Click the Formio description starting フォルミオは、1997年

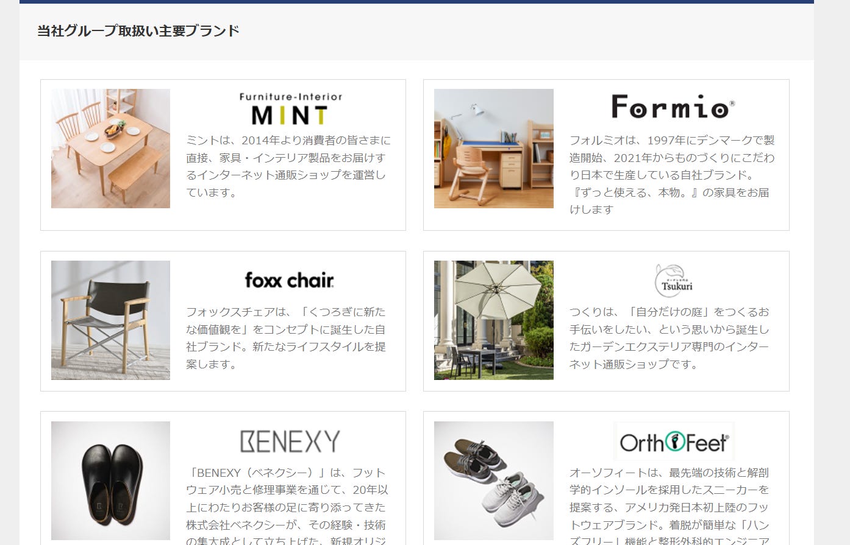[672, 175]
